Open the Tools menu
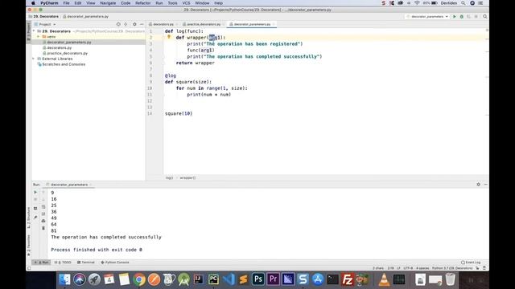 tap(172, 3)
